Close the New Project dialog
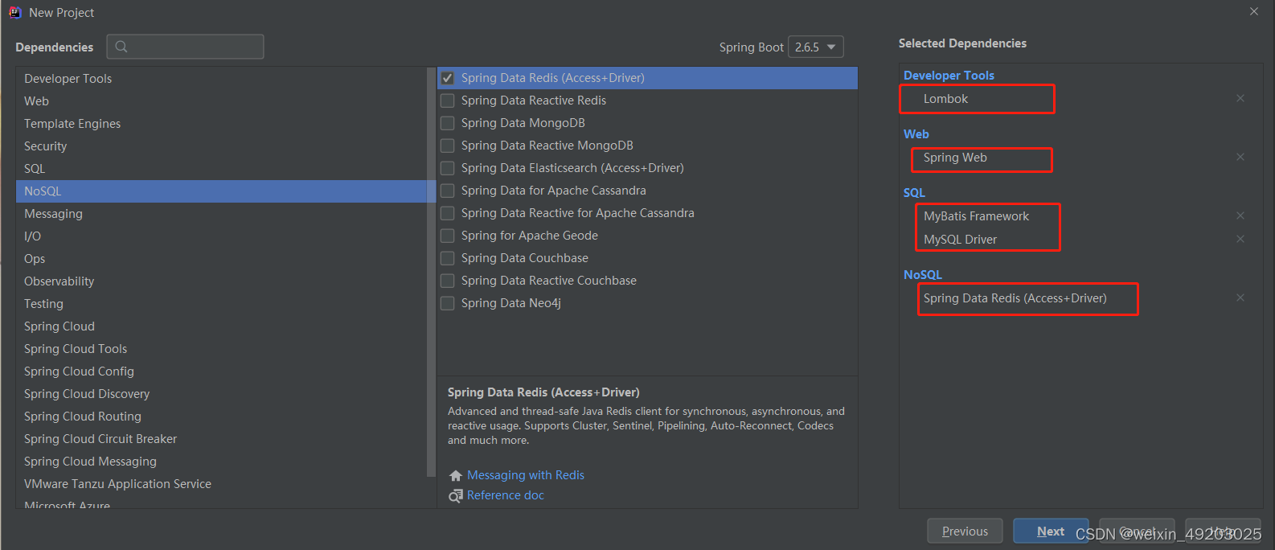Screen dimensions: 1275x550 pos(1254,11)
